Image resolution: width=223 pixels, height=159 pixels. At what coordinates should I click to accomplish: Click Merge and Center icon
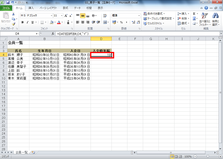pos(105,22)
